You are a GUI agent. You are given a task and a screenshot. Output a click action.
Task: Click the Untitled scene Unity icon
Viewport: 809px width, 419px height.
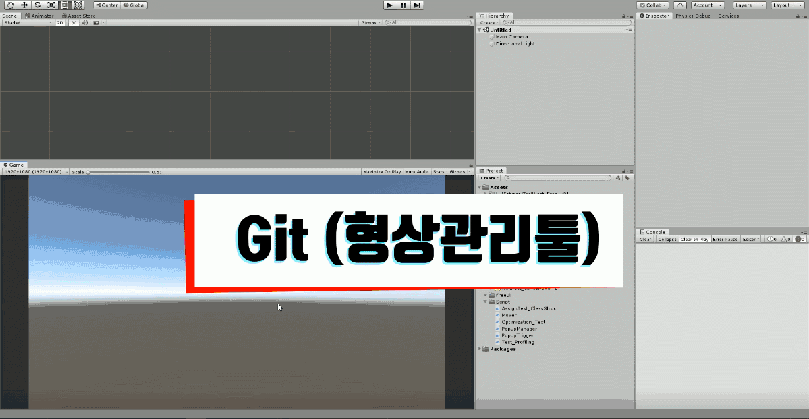click(486, 30)
